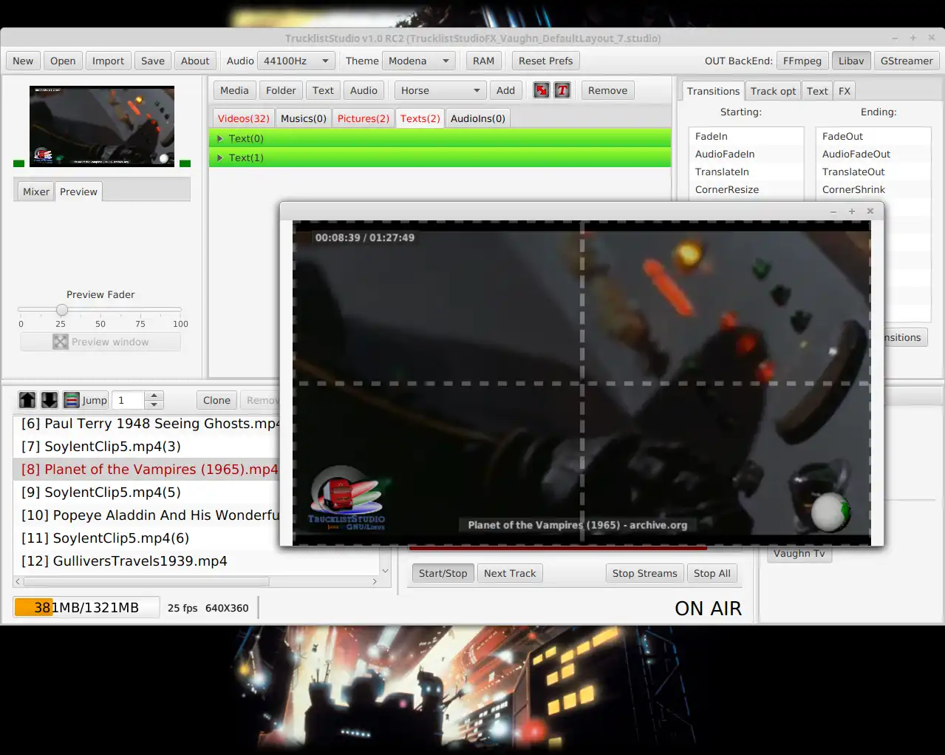
Task: Click the red arrow icon beside Add
Action: tap(542, 90)
